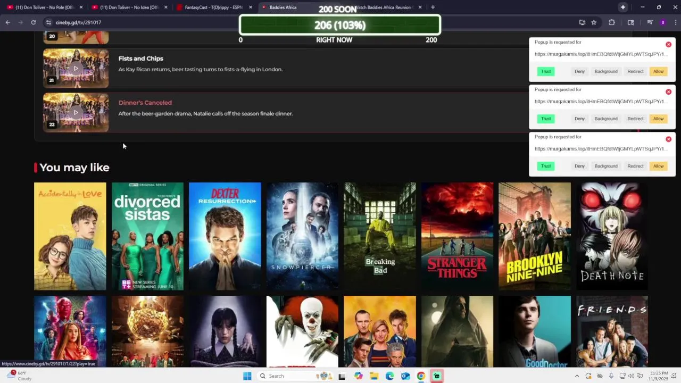
Task: Open the Divorced Sistas poster
Action: pos(147,236)
